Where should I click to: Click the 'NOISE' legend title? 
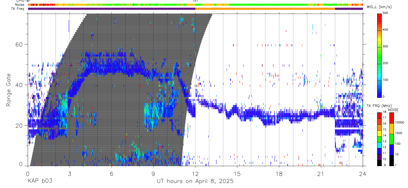point(393,110)
